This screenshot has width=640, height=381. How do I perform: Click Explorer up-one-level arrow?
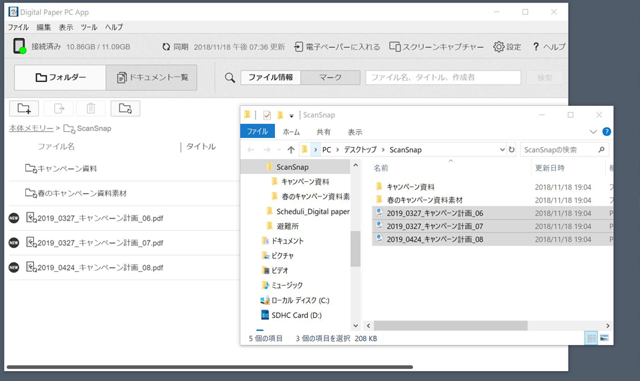(x=290, y=150)
